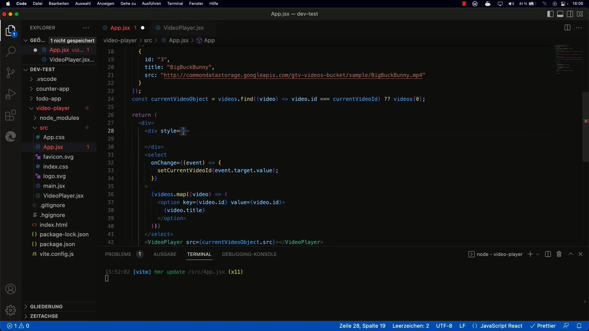Open the Accounts menu icon
This screenshot has height=331, width=589.
pyautogui.click(x=10, y=289)
